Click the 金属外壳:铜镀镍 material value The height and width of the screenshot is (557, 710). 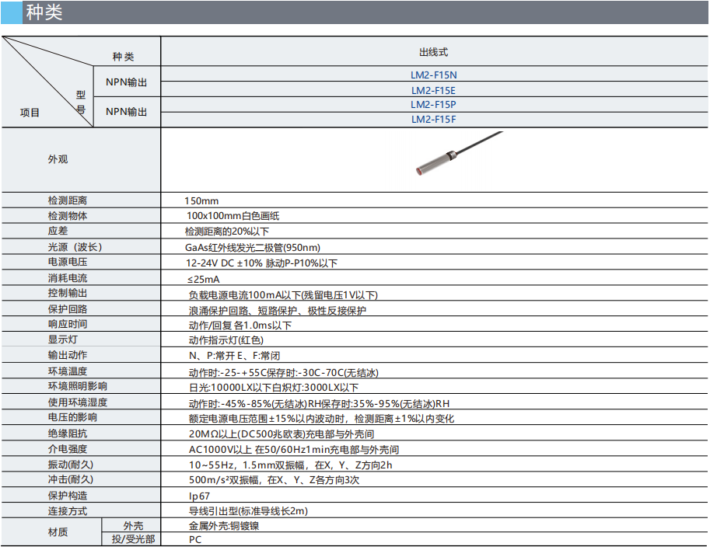click(x=224, y=526)
